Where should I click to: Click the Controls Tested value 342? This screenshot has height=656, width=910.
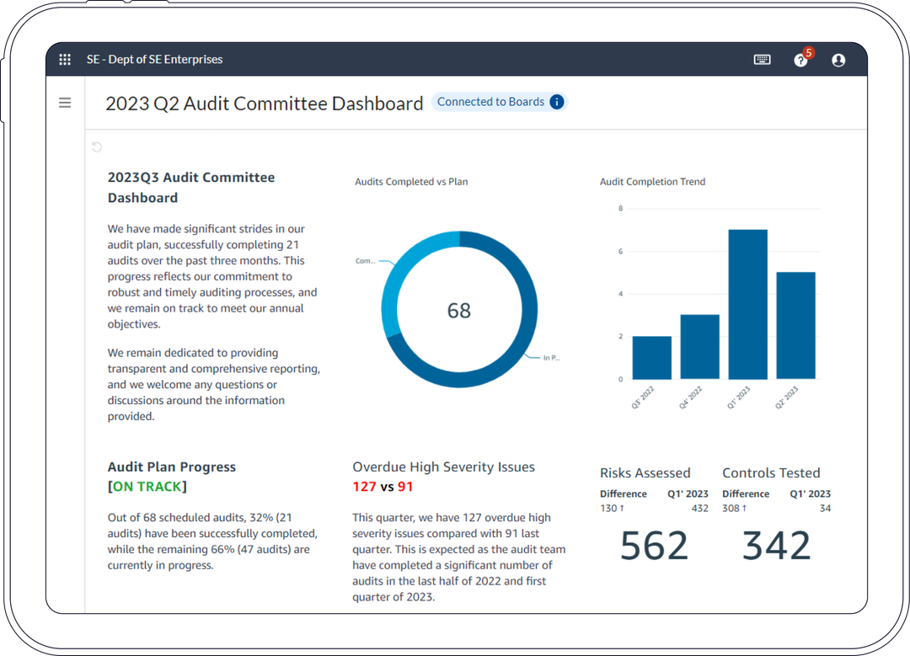(x=776, y=546)
